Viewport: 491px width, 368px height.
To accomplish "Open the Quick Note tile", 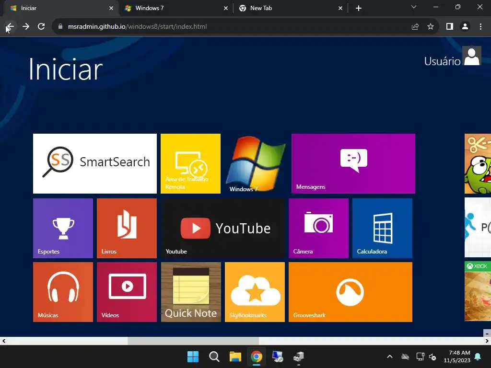I will [191, 292].
